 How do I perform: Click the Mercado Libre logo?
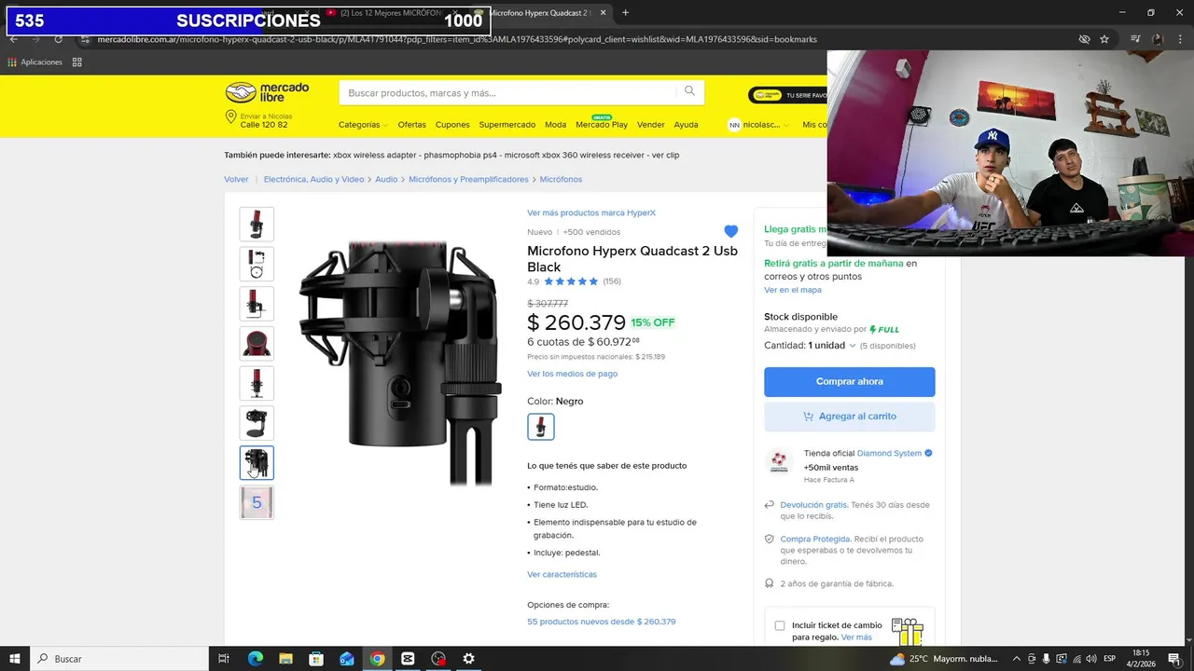click(267, 92)
